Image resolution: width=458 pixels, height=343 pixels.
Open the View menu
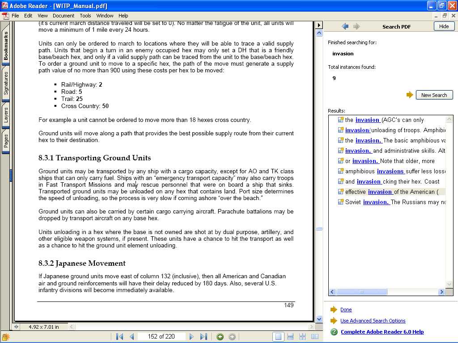click(x=42, y=16)
